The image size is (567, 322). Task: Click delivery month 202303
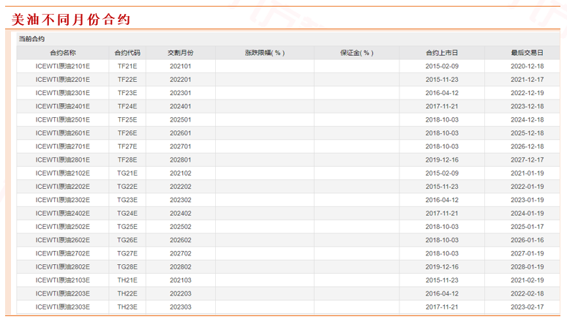181,307
